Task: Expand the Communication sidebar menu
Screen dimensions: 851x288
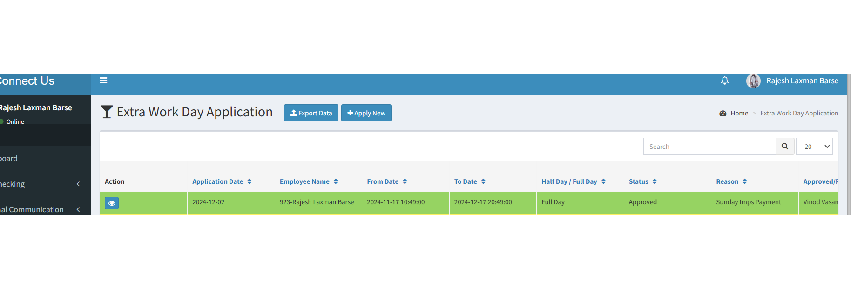Action: click(x=46, y=209)
